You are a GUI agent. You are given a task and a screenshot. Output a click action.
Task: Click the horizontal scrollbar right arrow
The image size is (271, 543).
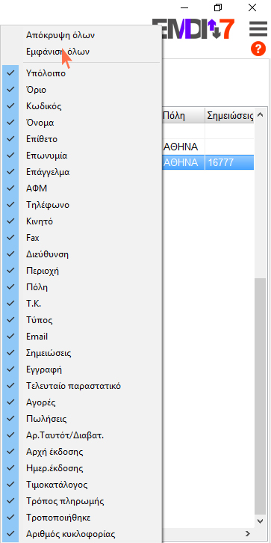pyautogui.click(x=248, y=533)
